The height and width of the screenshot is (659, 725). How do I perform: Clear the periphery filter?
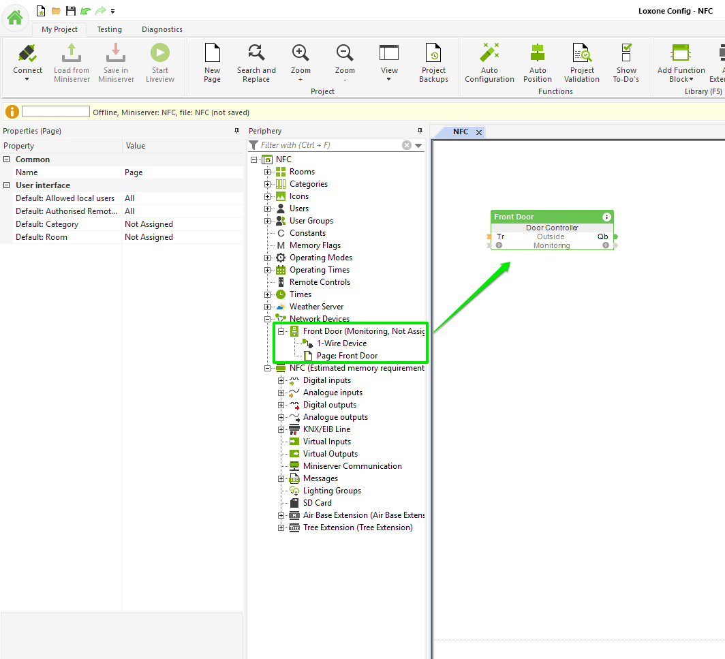406,145
